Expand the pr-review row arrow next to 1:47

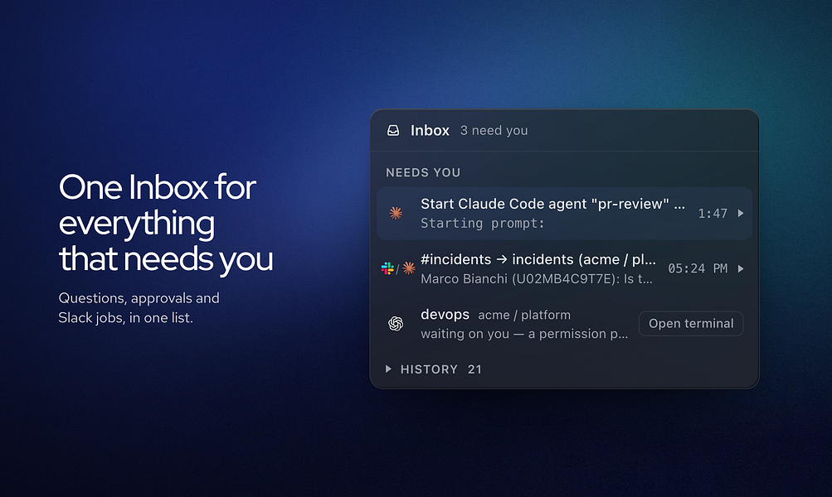(x=741, y=213)
